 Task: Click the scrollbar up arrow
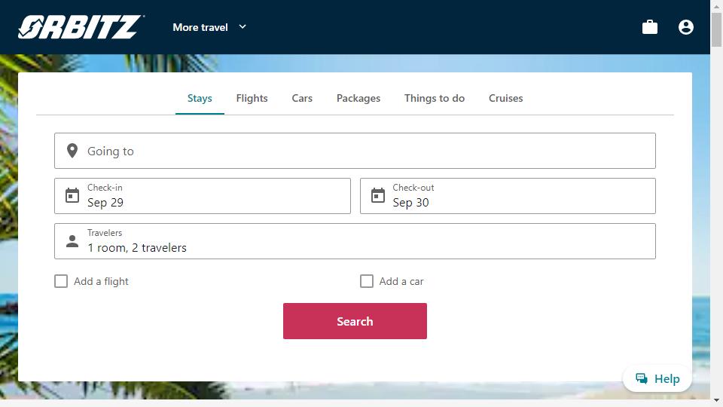pos(716,6)
